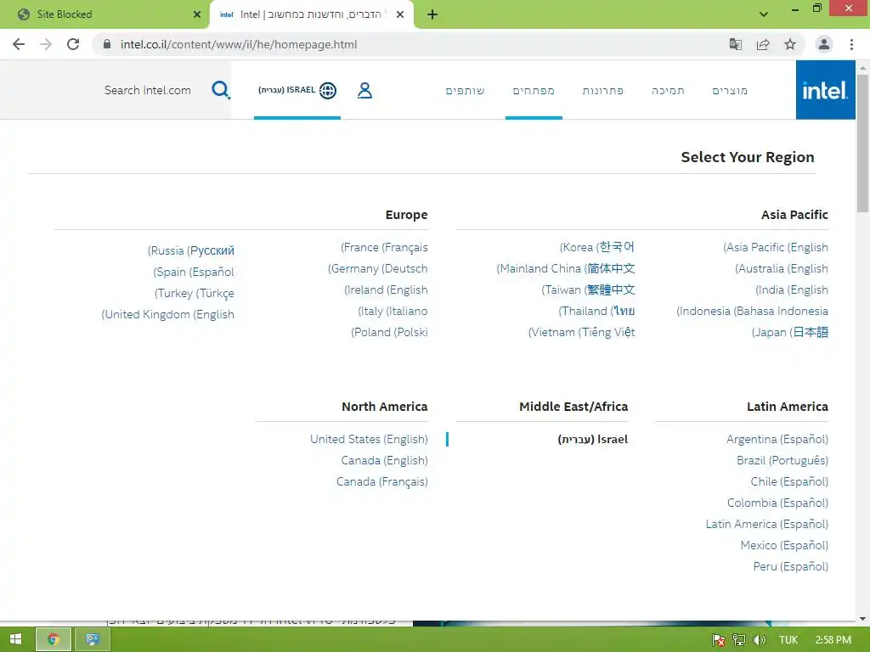The height and width of the screenshot is (652, 870).
Task: Click the tab search chevron
Action: click(764, 14)
